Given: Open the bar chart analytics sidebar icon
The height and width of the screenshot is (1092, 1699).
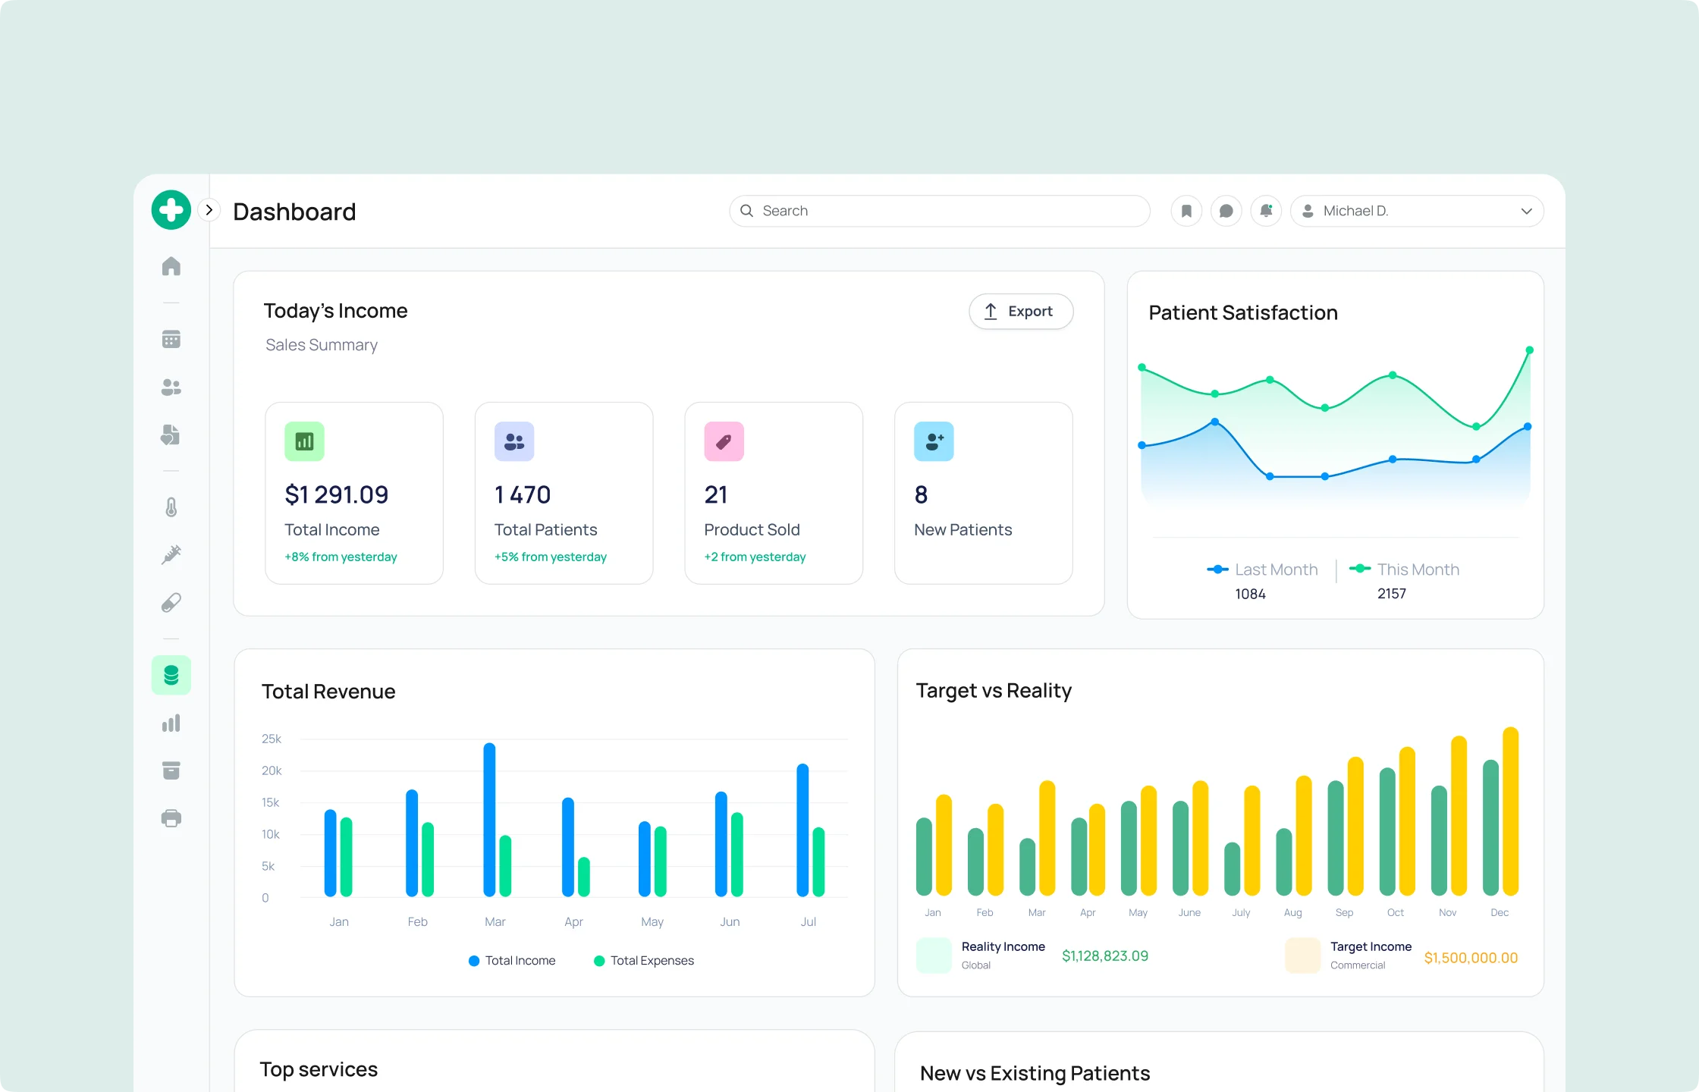Looking at the screenshot, I should tap(171, 723).
